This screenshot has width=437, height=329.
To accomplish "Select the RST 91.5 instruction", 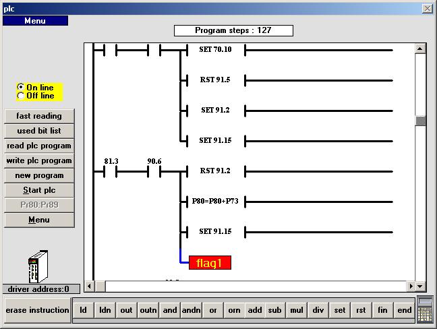I will coord(215,80).
